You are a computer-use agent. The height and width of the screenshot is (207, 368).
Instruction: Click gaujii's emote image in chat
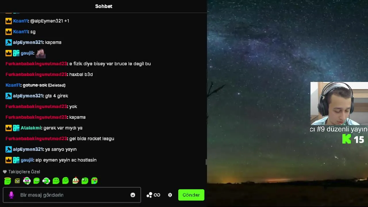tap(41, 53)
